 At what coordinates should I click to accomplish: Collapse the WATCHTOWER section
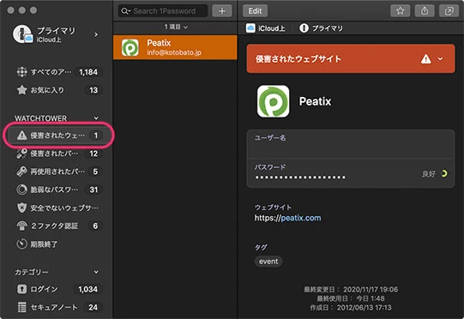click(x=96, y=118)
